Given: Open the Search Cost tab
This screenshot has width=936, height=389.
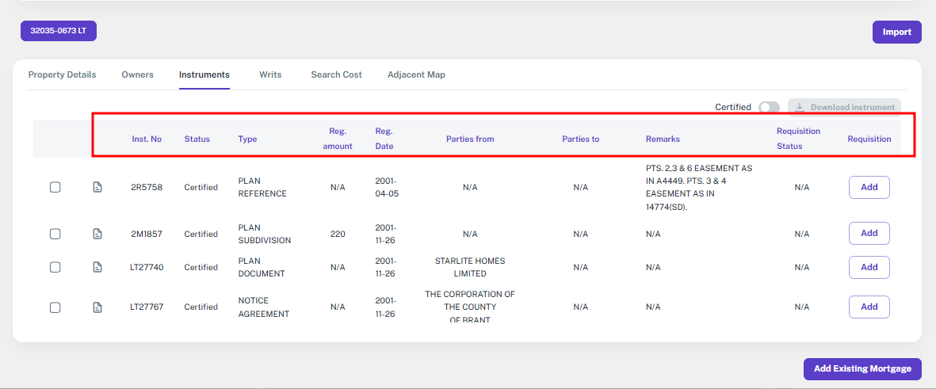Looking at the screenshot, I should (336, 74).
